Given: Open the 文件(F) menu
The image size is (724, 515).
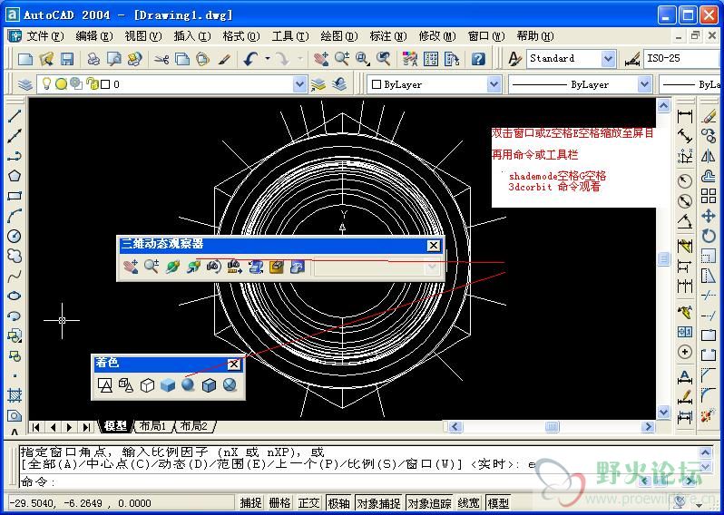Looking at the screenshot, I should 44,36.
